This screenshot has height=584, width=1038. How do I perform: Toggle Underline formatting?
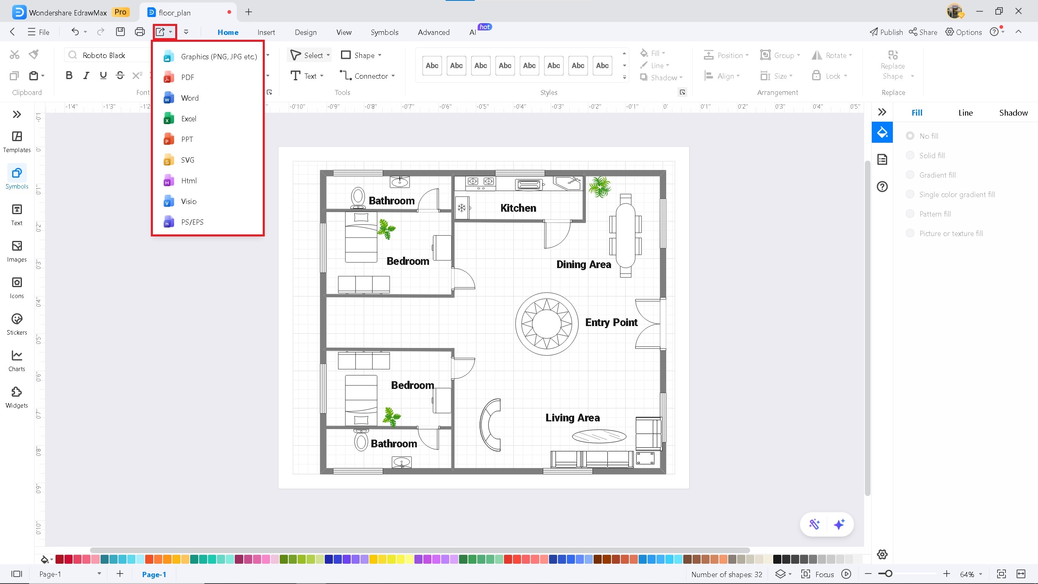(103, 75)
